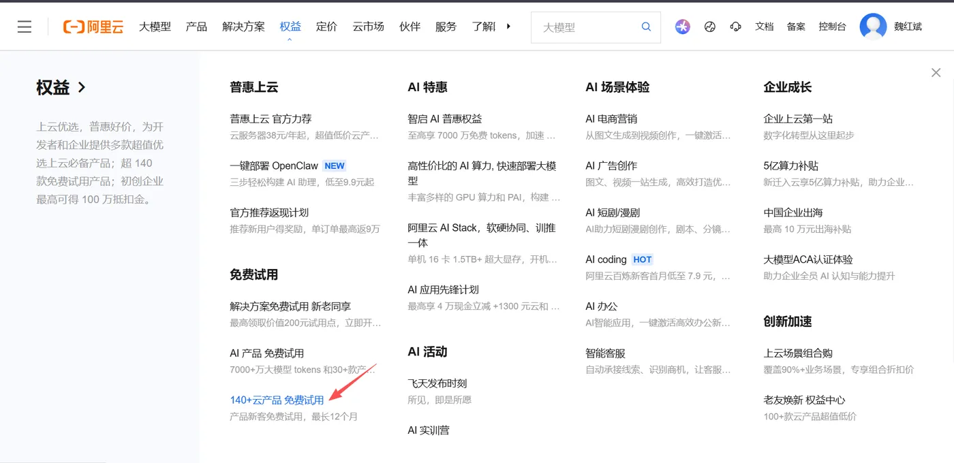
Task: Select the 权益 nav menu
Action: tap(290, 27)
